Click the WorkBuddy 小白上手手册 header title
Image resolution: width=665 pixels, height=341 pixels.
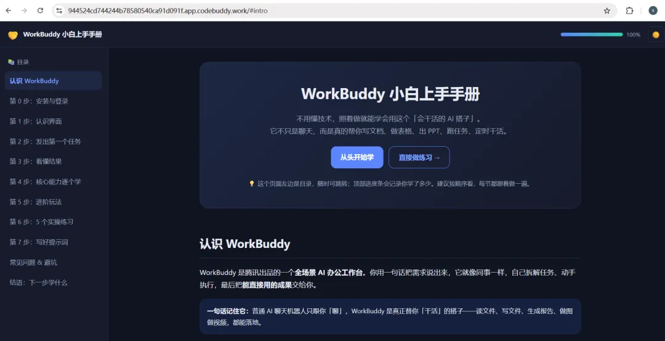point(62,35)
